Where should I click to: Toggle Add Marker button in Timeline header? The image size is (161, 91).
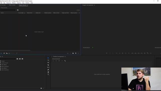(x=62, y=61)
